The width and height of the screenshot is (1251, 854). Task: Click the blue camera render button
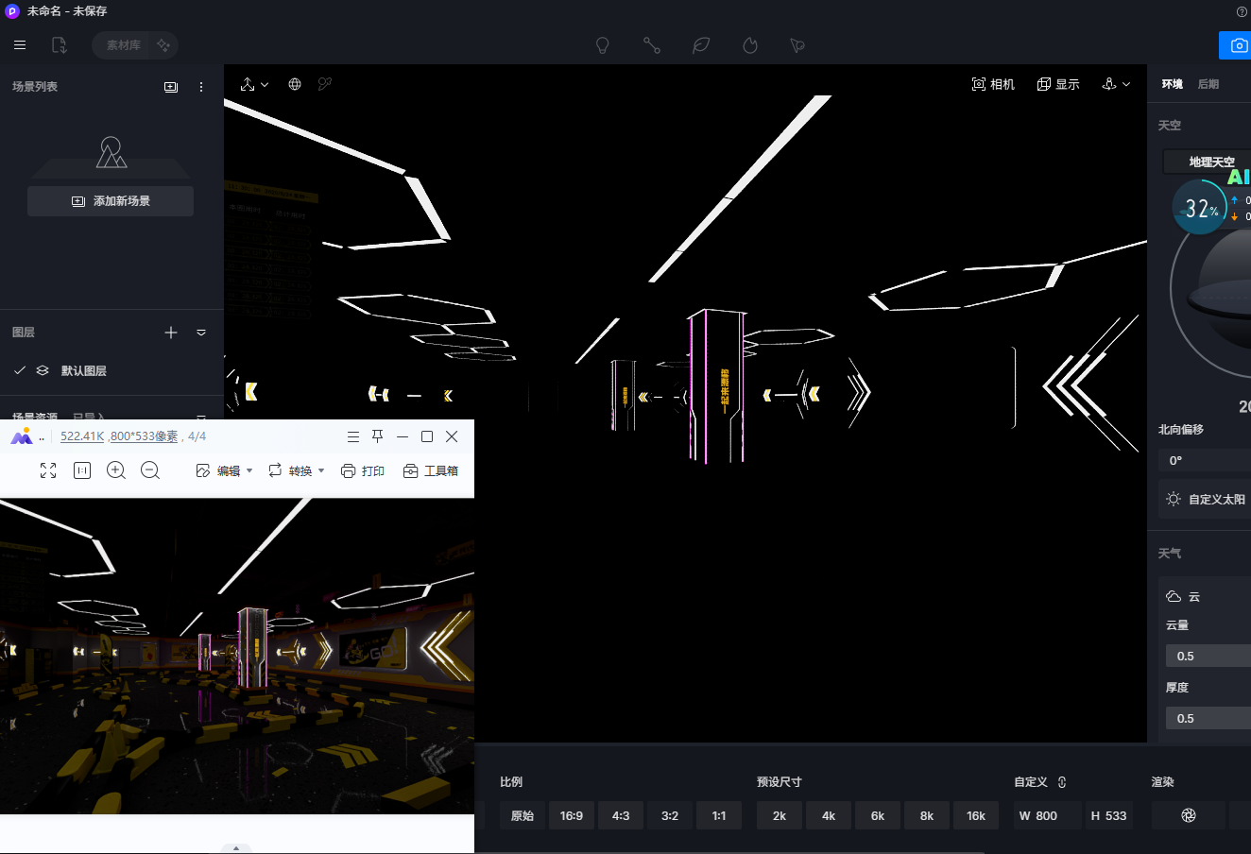click(1236, 45)
